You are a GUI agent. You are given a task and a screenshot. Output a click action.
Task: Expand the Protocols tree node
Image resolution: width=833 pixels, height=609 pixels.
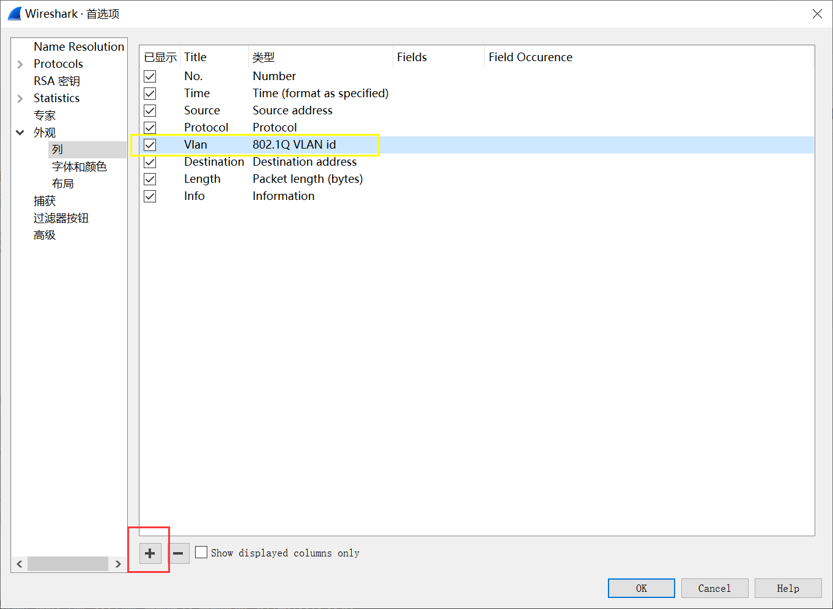point(20,64)
